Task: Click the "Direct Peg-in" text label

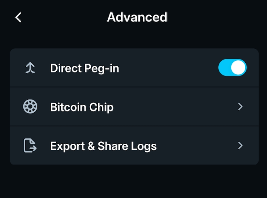Action: point(84,68)
